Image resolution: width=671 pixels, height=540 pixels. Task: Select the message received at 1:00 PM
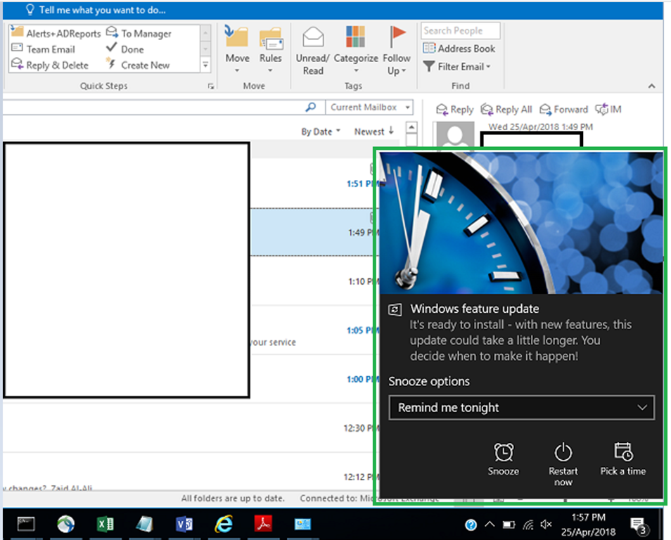click(312, 379)
